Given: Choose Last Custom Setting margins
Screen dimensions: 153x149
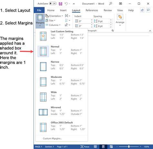Looking at the screenshot, I should point(62,36).
